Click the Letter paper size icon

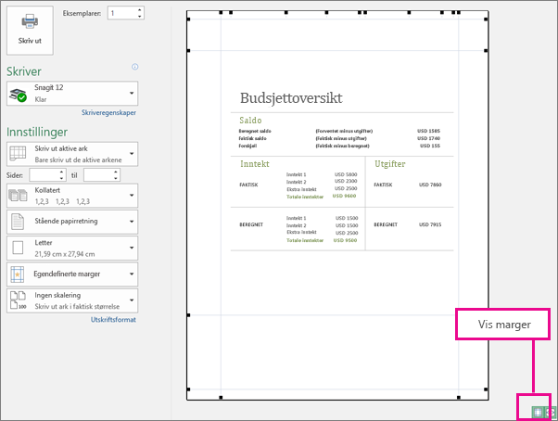tap(18, 248)
